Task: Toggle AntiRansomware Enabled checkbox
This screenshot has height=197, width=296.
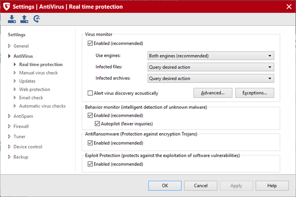Action: (90, 143)
